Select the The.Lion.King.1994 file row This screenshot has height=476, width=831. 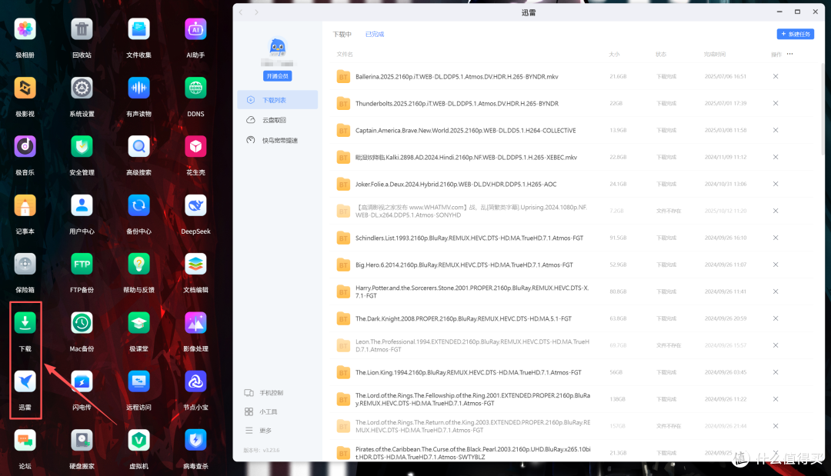coord(573,372)
